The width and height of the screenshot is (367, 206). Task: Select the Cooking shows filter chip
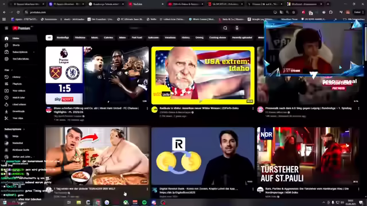click(218, 38)
